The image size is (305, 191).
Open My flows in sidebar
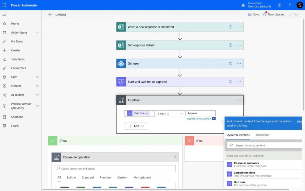pyautogui.click(x=17, y=41)
